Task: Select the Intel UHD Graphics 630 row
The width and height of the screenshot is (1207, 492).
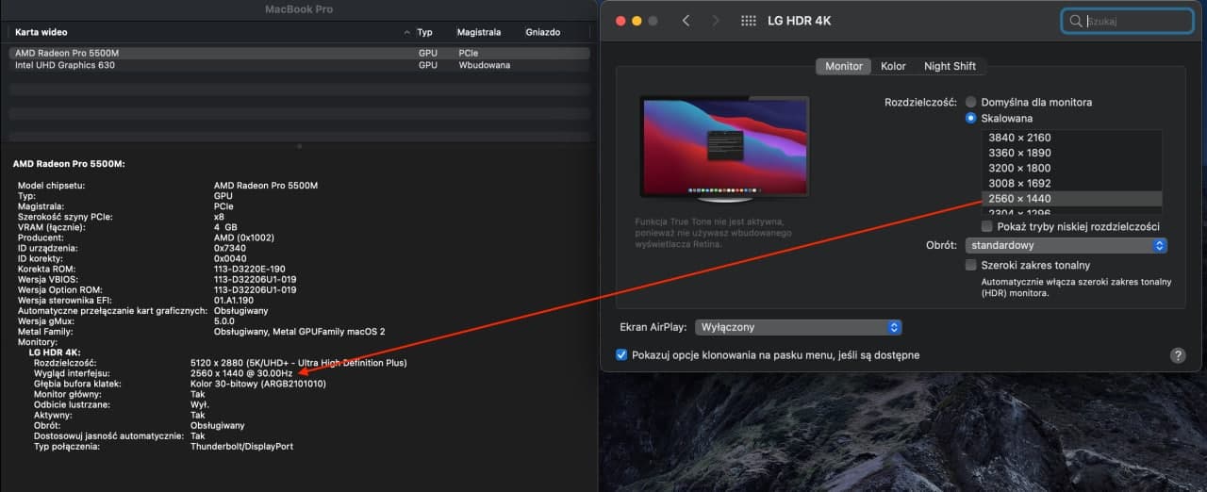Action: [x=300, y=66]
